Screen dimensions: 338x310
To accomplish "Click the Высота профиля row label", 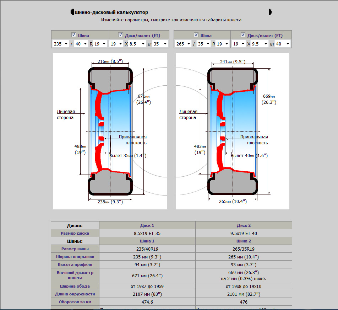I will [75, 264].
